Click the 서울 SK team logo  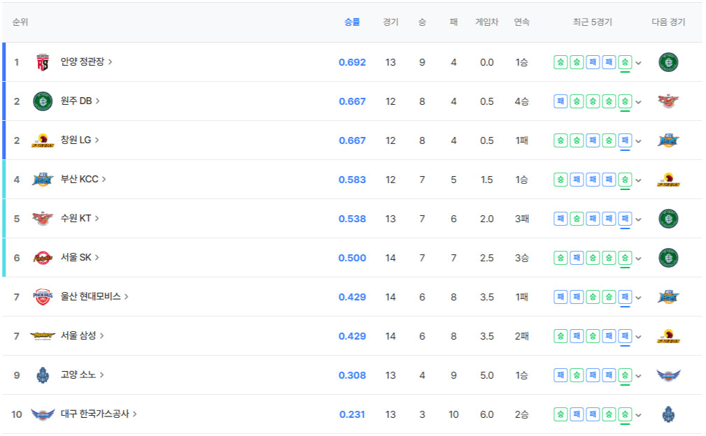43,258
